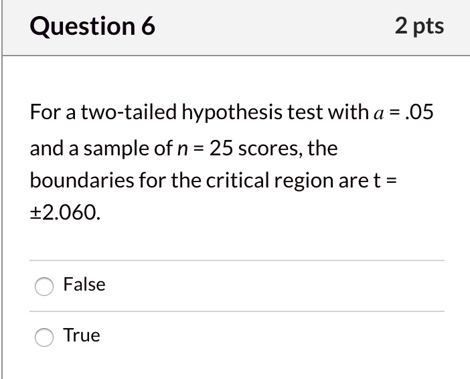The image size is (470, 379).
Task: Click the divider line above the False option
Action: pos(237,260)
